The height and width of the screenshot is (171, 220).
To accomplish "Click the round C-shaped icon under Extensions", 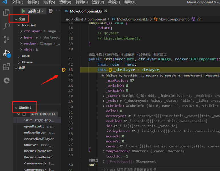I will [7, 80].
